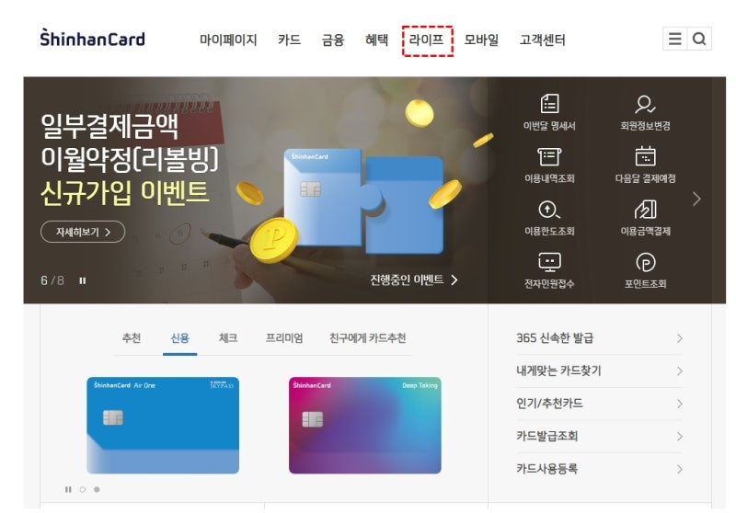The width and height of the screenshot is (736, 513).
Task: Pause the card carousel below cards
Action: pyautogui.click(x=68, y=489)
